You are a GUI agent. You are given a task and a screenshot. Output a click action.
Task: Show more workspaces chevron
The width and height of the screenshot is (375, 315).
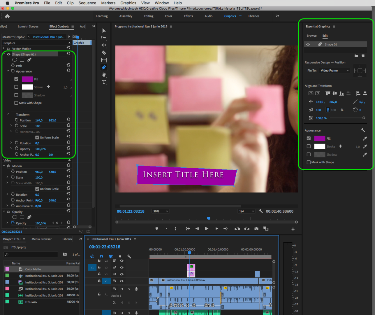coord(277,16)
